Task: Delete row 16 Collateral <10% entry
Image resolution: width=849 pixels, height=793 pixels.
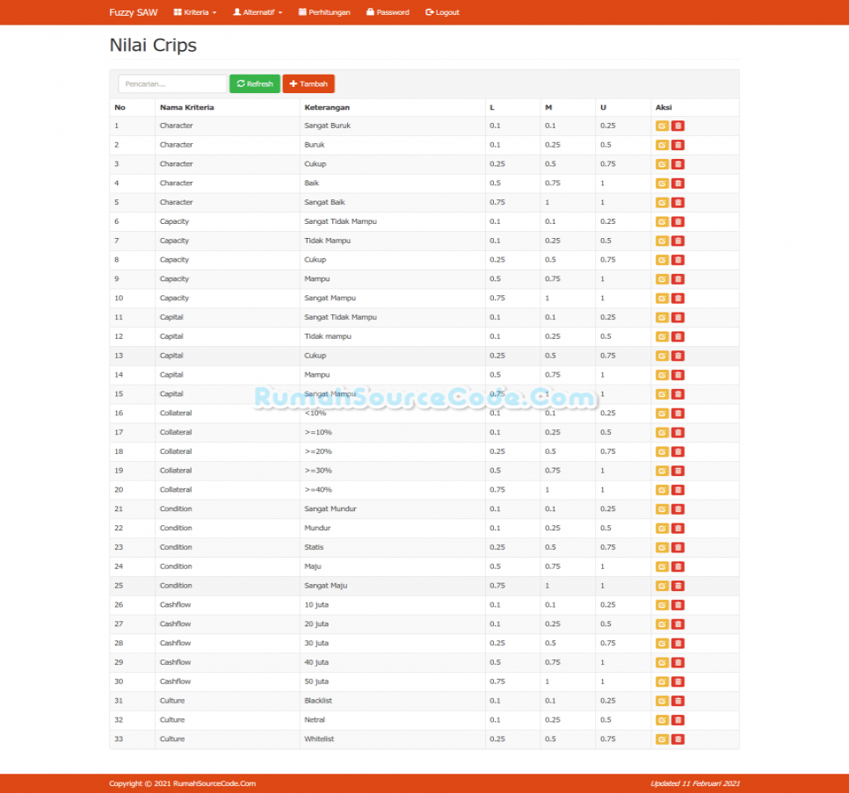Action: (678, 414)
